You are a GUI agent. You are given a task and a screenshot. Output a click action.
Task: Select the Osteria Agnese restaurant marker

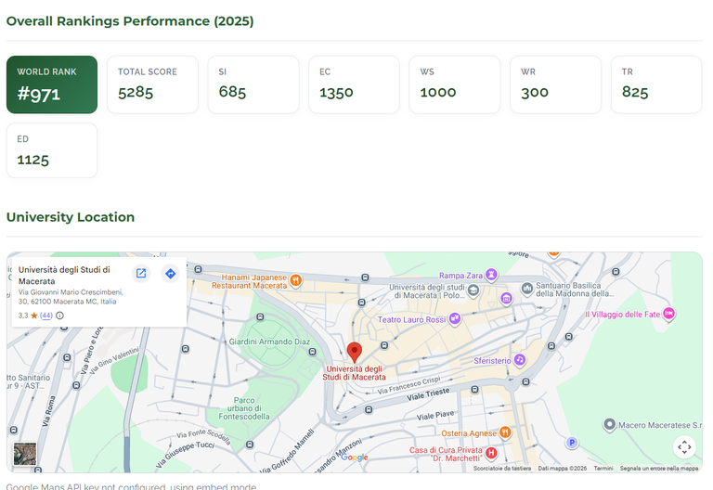click(505, 432)
